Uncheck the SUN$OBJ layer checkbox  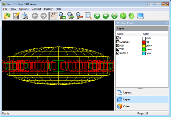117,42
